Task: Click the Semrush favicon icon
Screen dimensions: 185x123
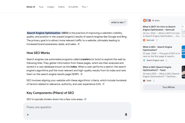Action: click(x=144, y=40)
